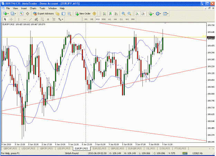This screenshot has height=156, width=216.
Task: Select the Fibonacci Retracement tool
Action: coord(42,19)
